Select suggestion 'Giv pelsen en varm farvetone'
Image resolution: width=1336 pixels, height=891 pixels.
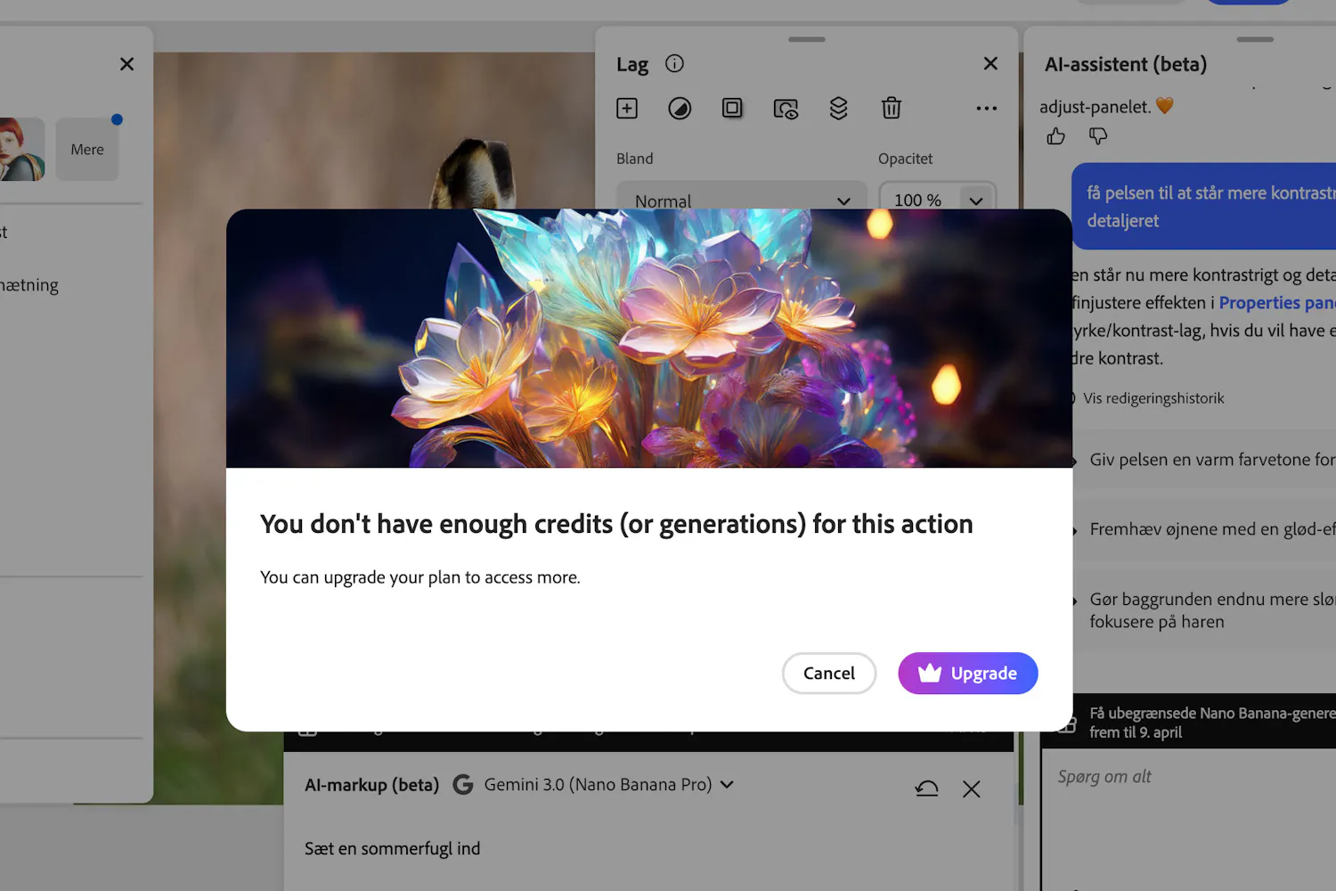tap(1211, 460)
